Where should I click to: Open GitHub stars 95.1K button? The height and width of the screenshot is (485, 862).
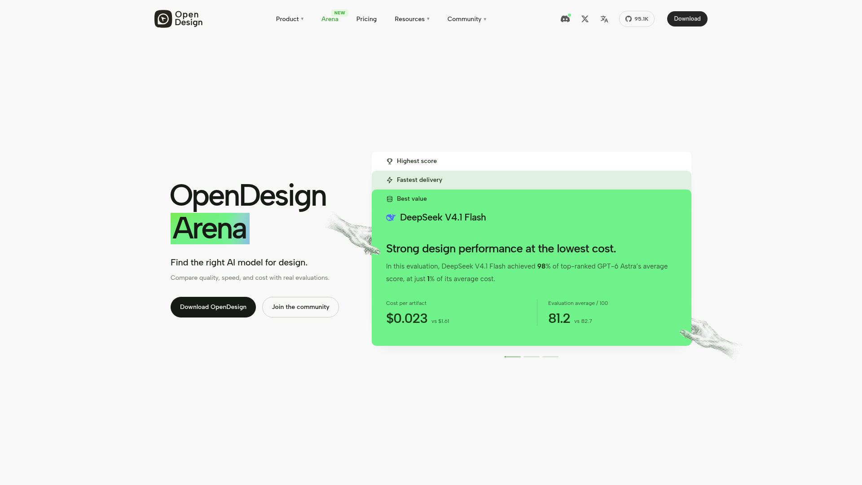(637, 19)
